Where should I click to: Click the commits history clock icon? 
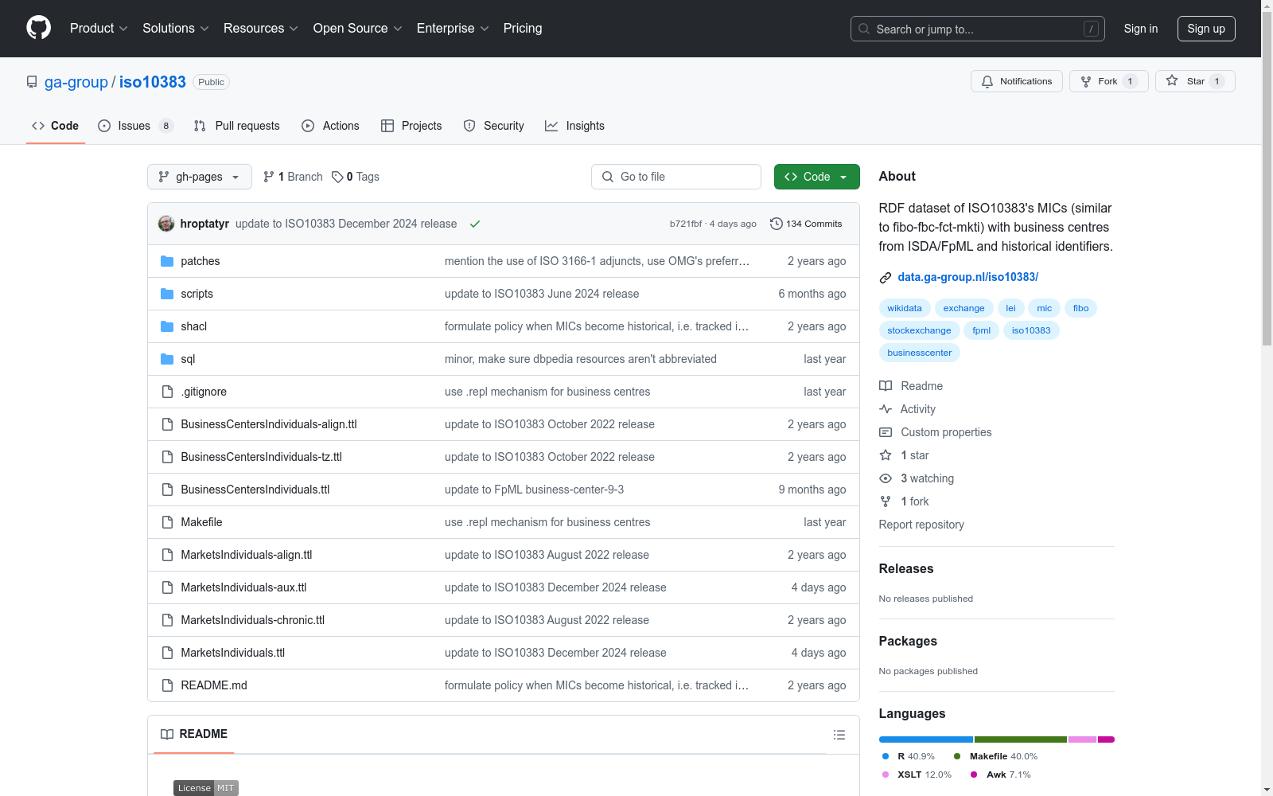click(777, 224)
